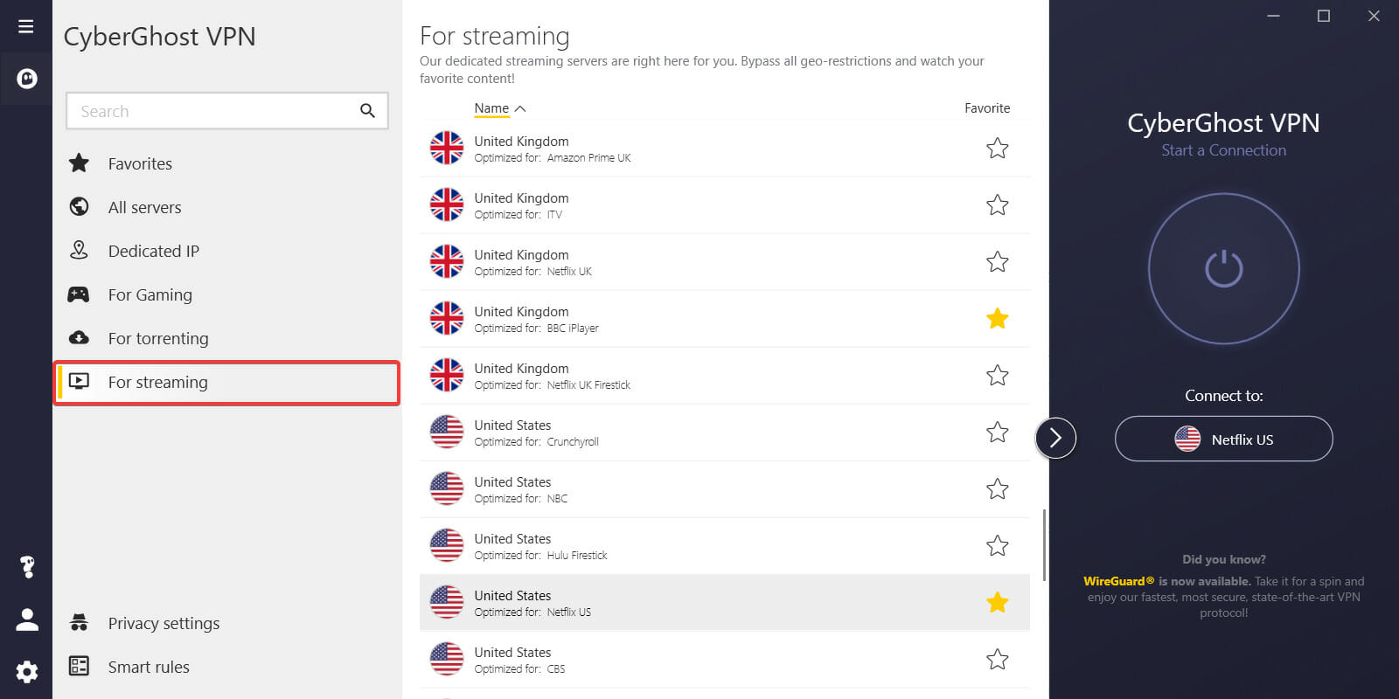1399x699 pixels.
Task: Click the Favorites star icon in sidebar
Action: [79, 163]
